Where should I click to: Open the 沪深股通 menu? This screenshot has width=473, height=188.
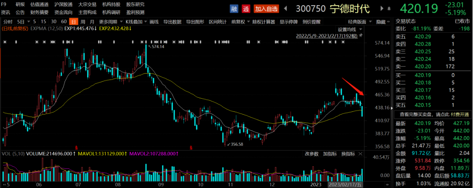tap(63, 5)
